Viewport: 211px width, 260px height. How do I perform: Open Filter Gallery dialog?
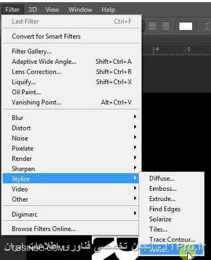[71, 51]
